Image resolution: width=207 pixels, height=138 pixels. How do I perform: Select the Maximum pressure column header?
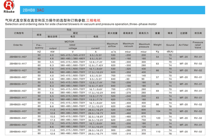[144, 45]
